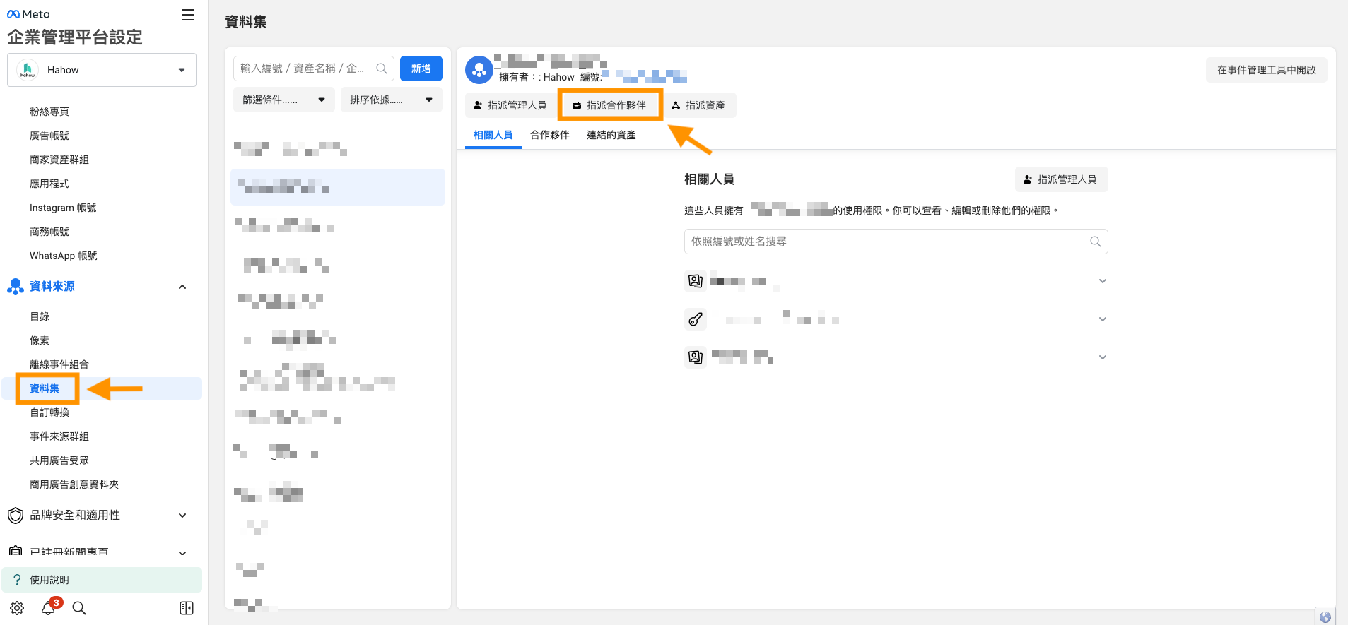
Task: Switch to the 合作夥伴 tab
Action: click(x=549, y=135)
